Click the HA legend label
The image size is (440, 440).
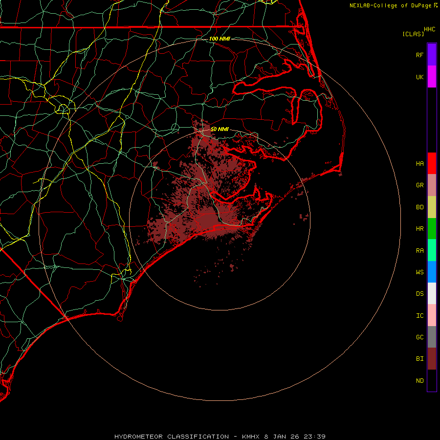(x=419, y=163)
